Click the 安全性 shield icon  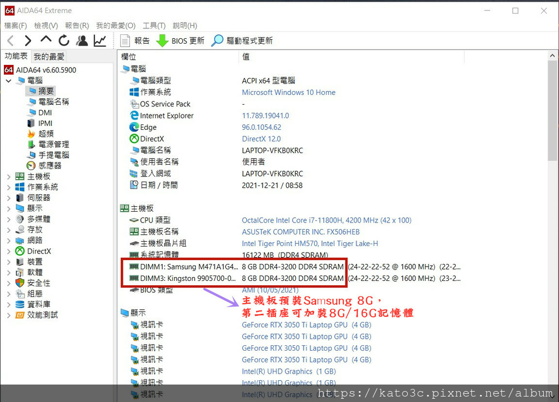(x=20, y=283)
